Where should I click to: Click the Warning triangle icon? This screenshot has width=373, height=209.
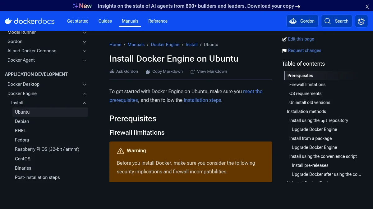[120, 151]
